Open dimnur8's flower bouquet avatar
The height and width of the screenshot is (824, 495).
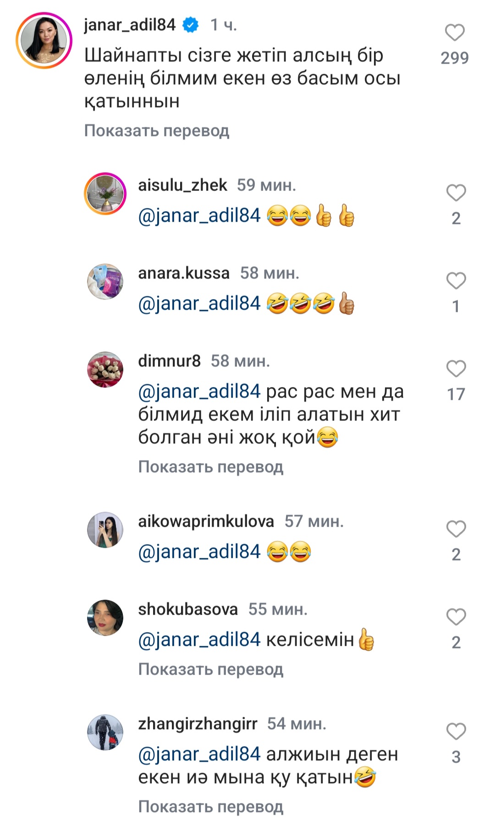click(105, 370)
